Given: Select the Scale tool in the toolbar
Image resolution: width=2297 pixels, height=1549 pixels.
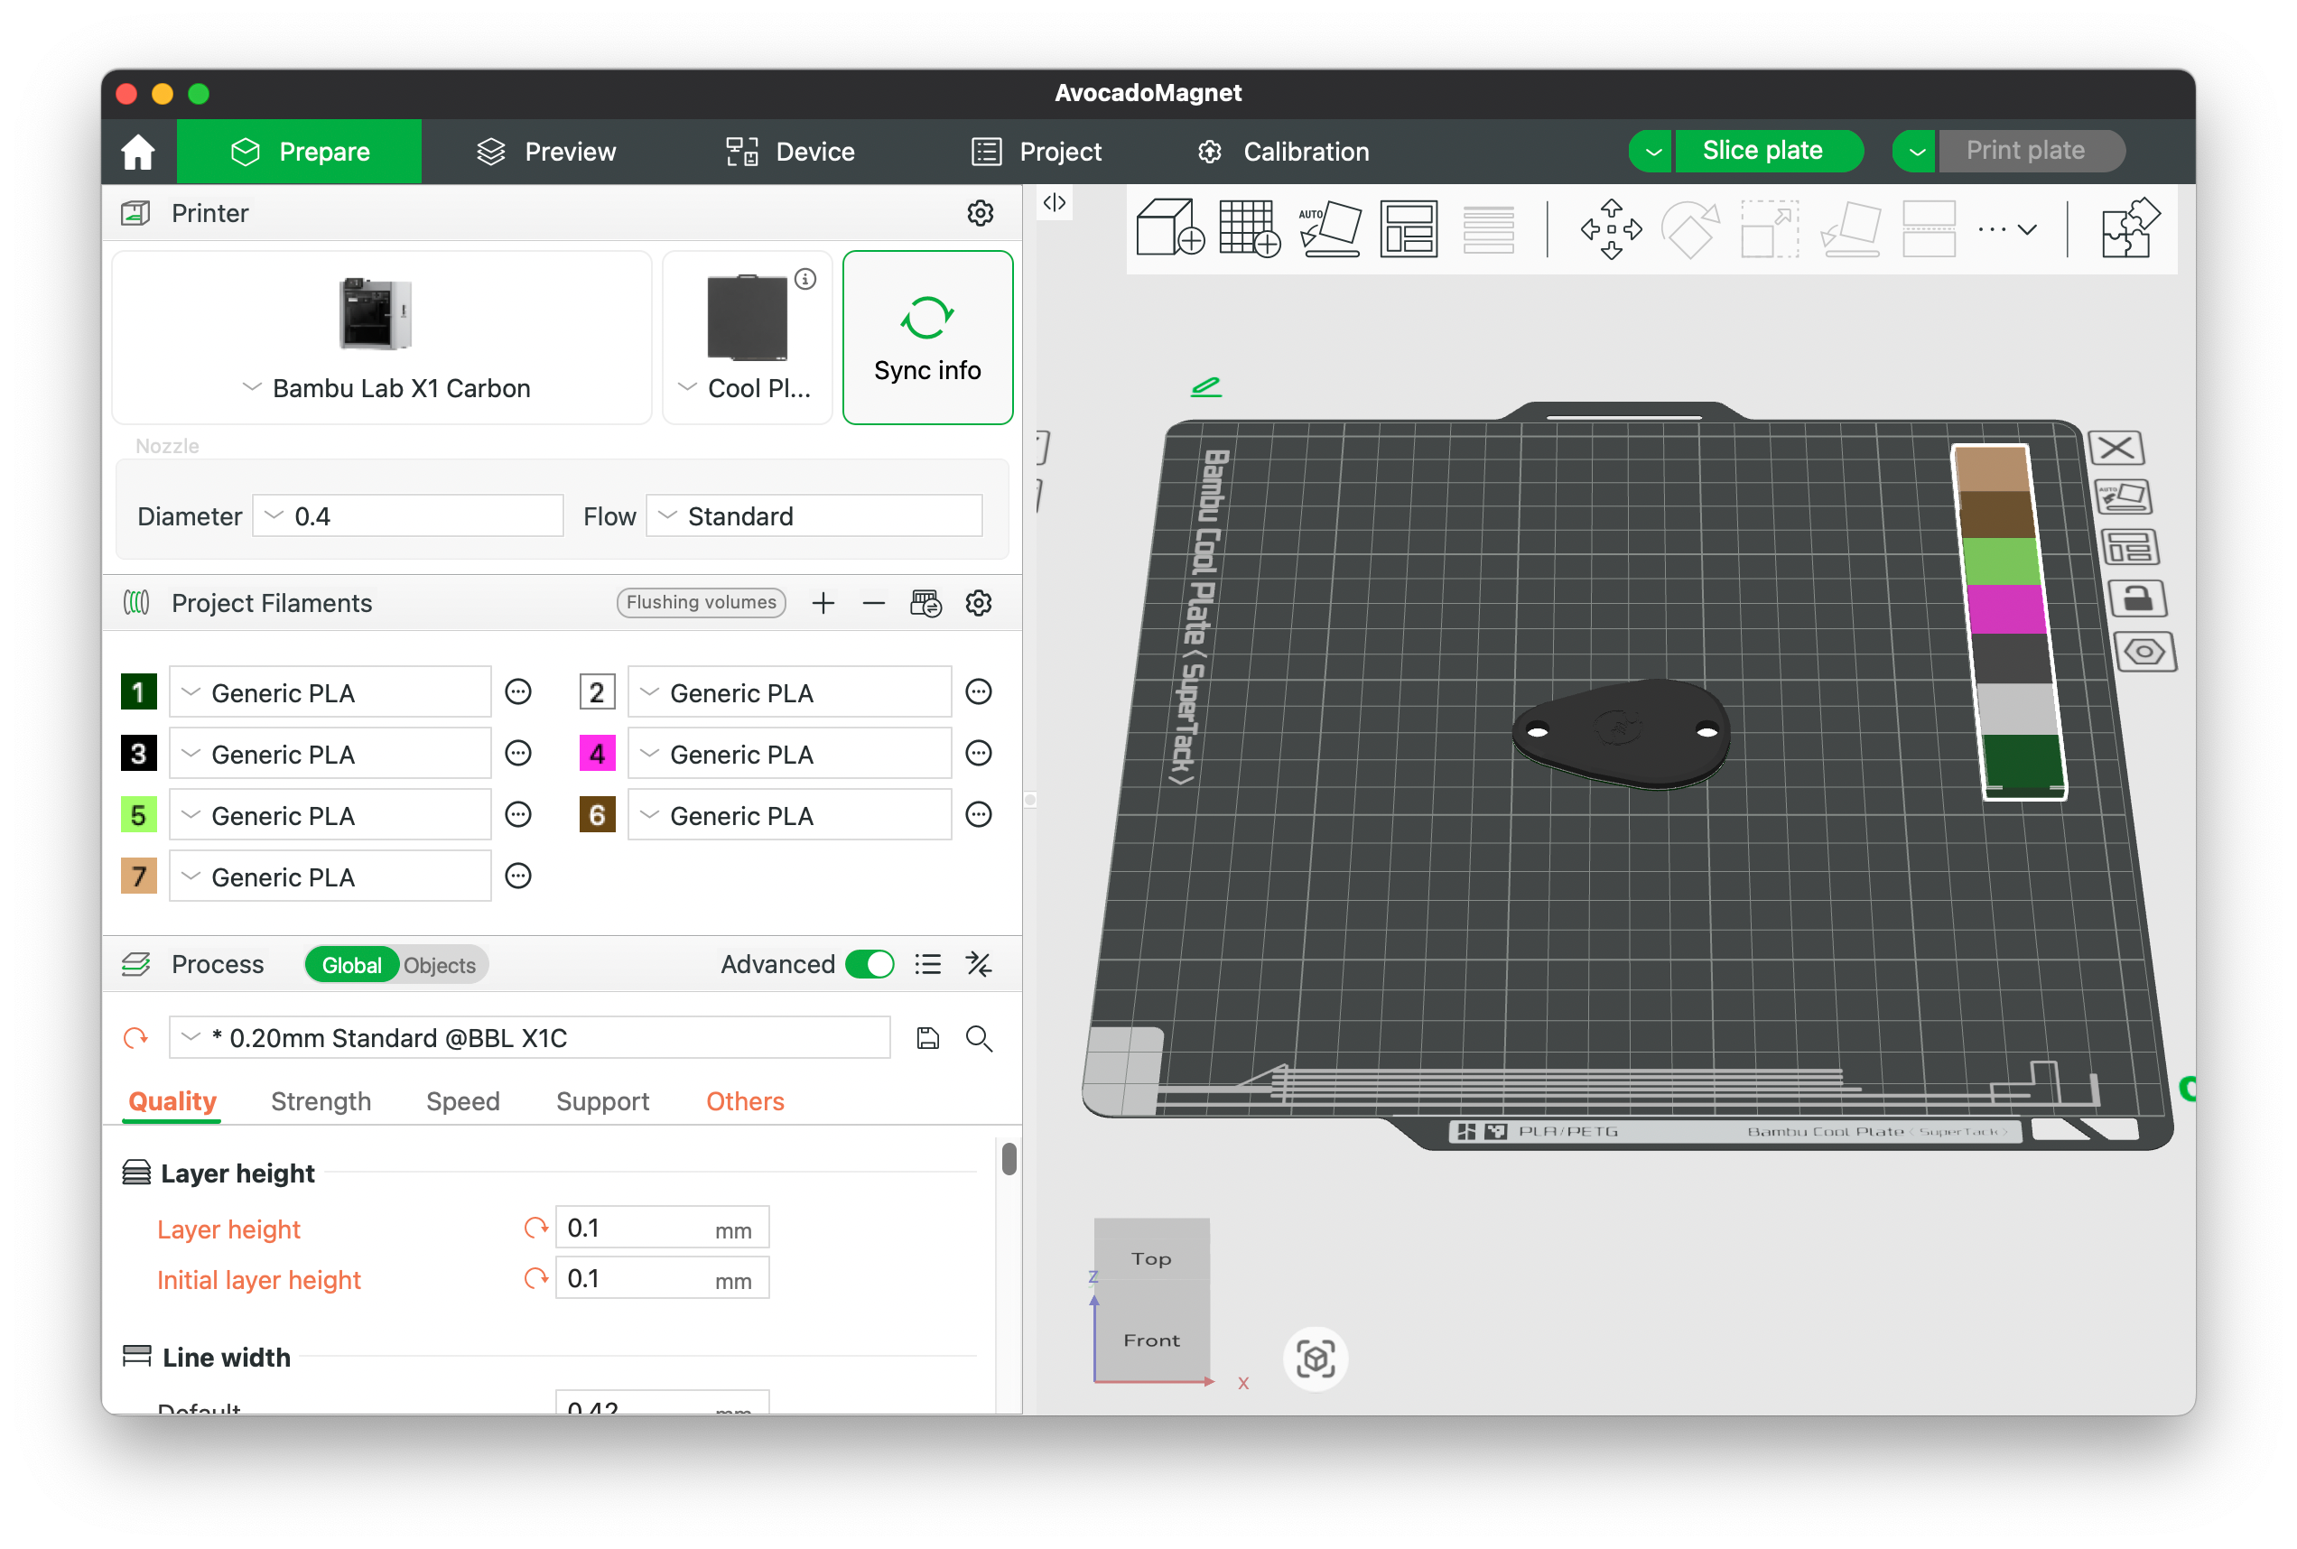Looking at the screenshot, I should 1769,228.
